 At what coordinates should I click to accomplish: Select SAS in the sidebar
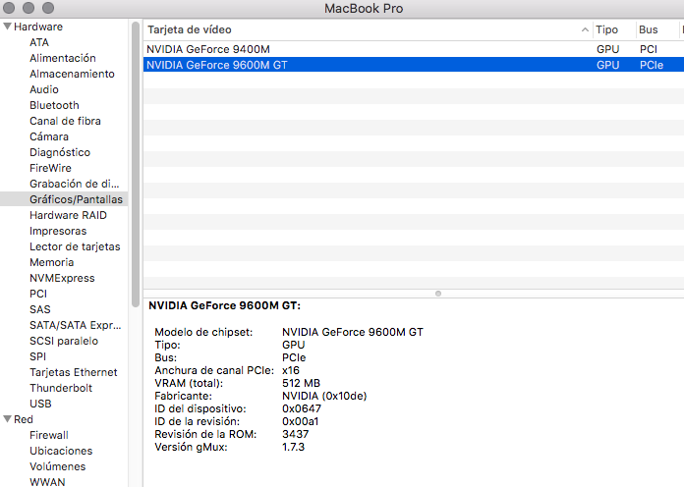point(39,309)
